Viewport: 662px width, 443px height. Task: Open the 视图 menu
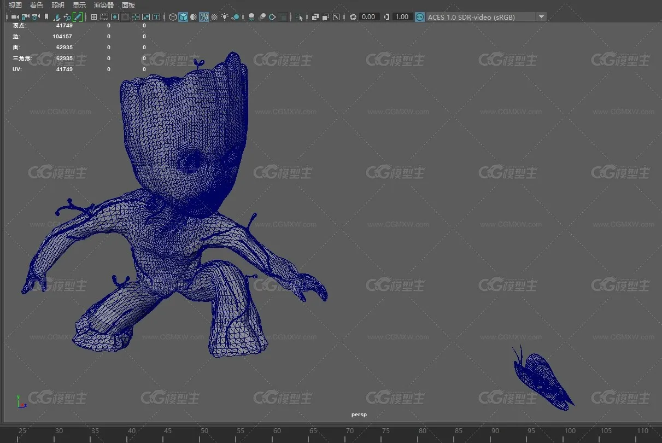(15, 5)
